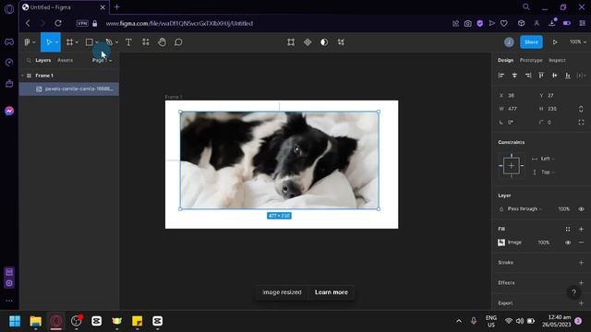
Task: Open Move tools dropdown arrow
Action: (56, 42)
